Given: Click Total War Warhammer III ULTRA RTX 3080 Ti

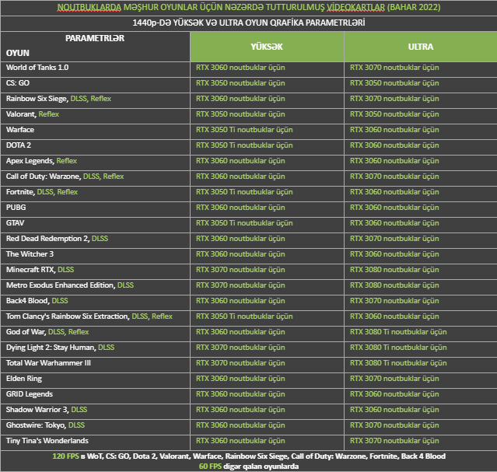Looking at the screenshot, I should (421, 364).
